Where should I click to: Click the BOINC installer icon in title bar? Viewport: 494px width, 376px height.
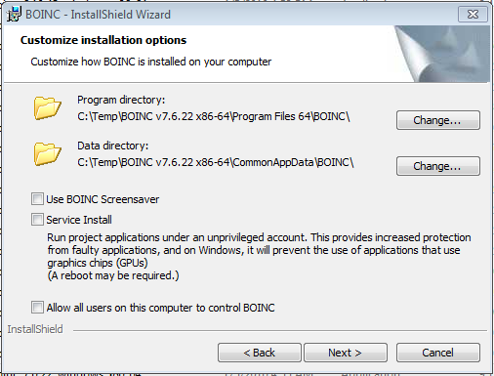tap(14, 15)
